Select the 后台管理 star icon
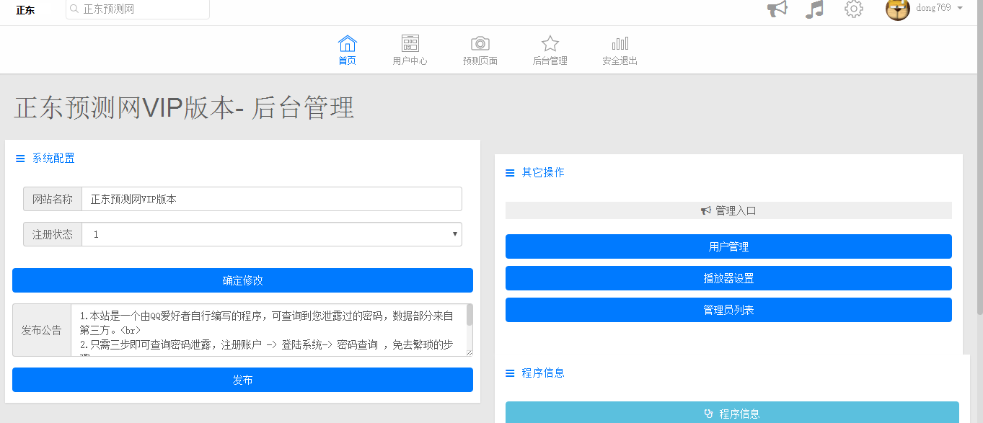Viewport: 983px width, 423px height. pyautogui.click(x=550, y=43)
